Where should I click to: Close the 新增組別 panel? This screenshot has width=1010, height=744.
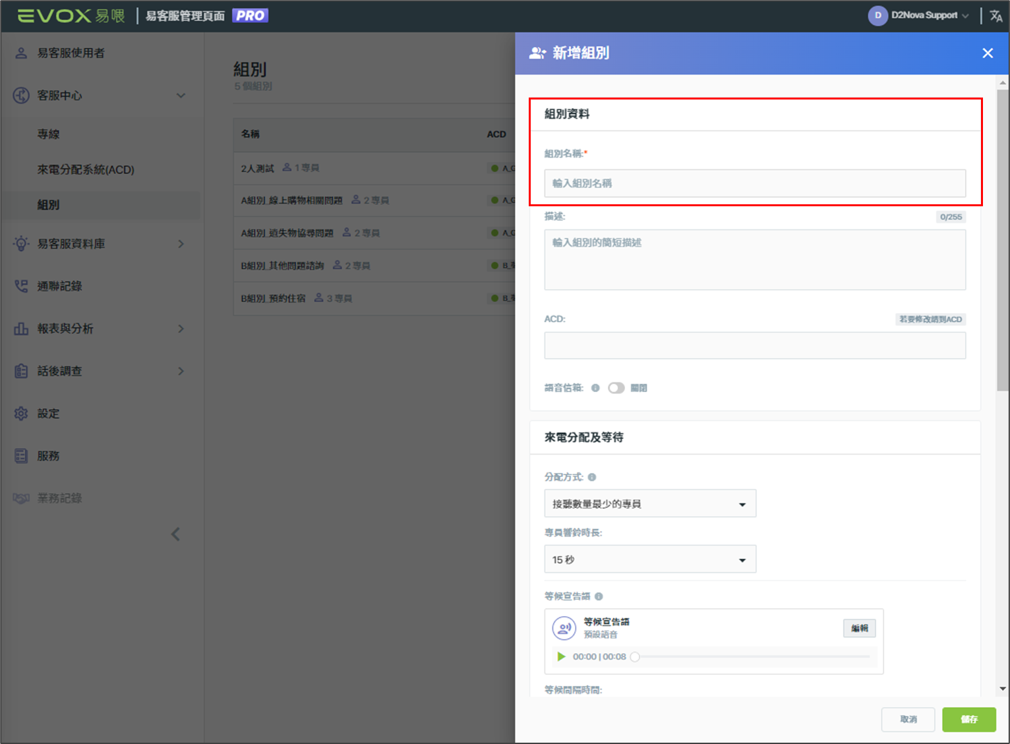tap(987, 53)
